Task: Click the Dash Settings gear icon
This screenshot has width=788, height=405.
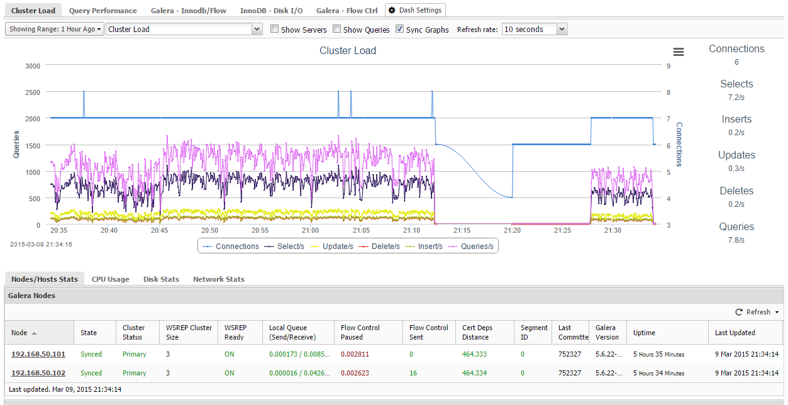Action: pyautogui.click(x=392, y=11)
